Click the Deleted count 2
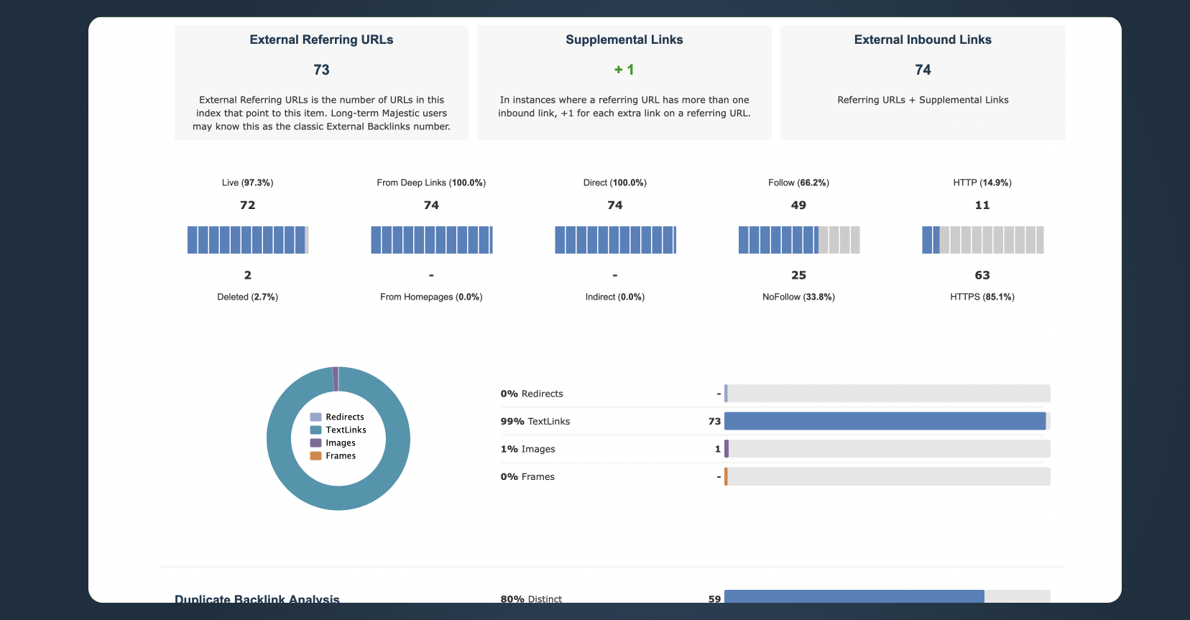This screenshot has height=620, width=1190. click(248, 275)
